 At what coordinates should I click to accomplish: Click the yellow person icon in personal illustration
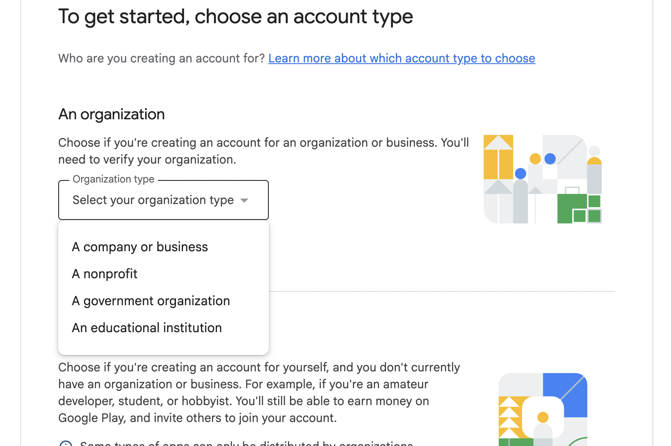point(543,417)
